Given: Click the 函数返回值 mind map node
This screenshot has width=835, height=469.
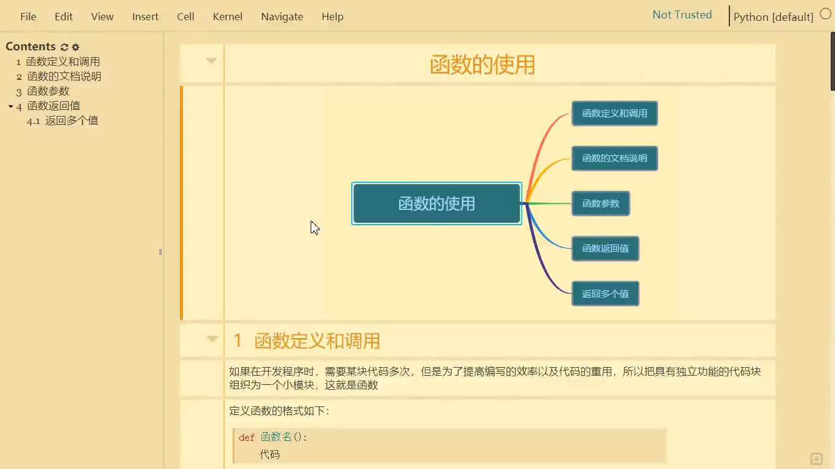Looking at the screenshot, I should click(605, 249).
